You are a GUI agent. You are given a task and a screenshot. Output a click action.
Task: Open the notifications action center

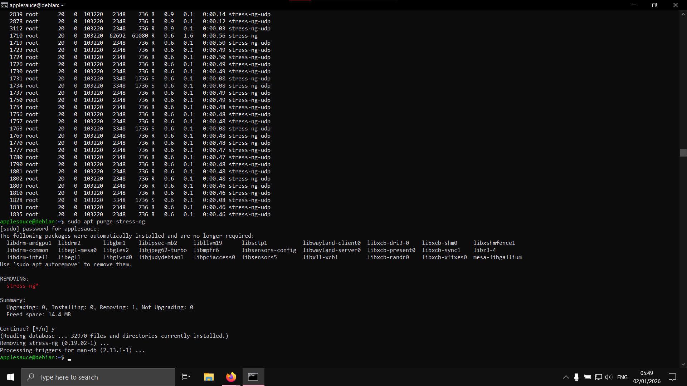coord(672,377)
